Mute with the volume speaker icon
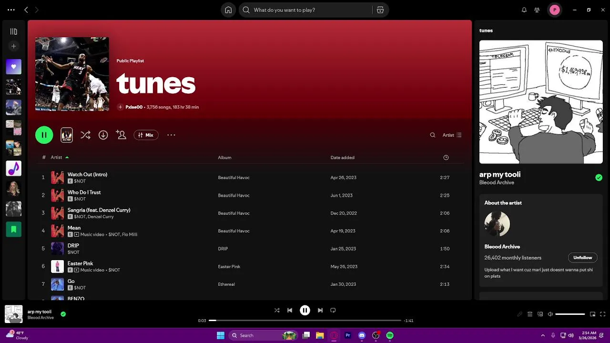 [x=550, y=314]
